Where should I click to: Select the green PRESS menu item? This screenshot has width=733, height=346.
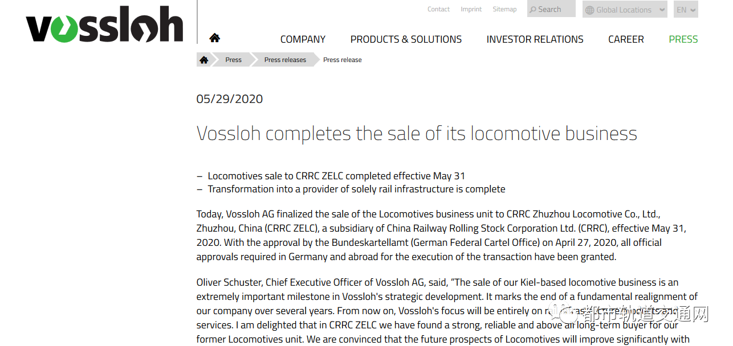pyautogui.click(x=683, y=39)
